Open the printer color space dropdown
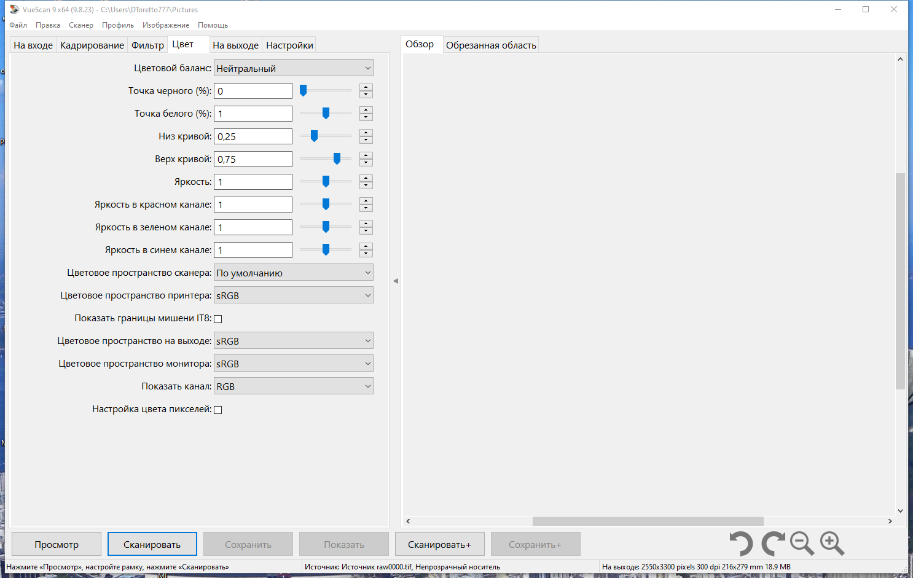The image size is (913, 578). pos(294,295)
